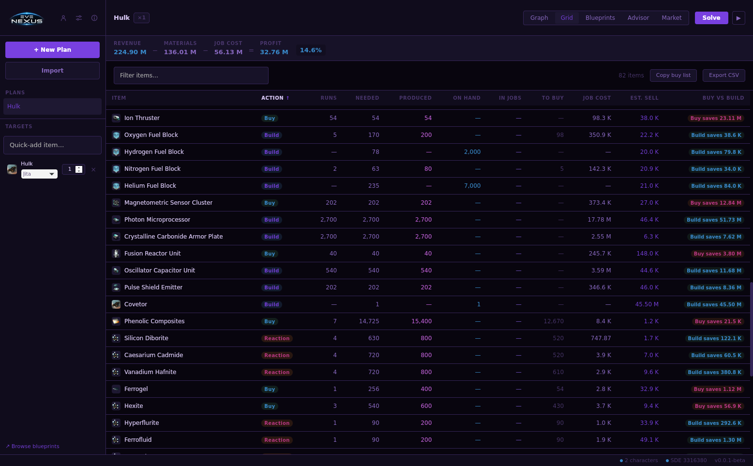Remove the Hulk target with X
This screenshot has height=466, width=753.
pyautogui.click(x=93, y=169)
